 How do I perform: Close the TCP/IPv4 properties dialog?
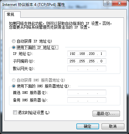(119, 3)
